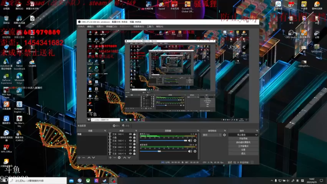Move scene down in Scenes panel
The height and width of the screenshot is (184, 327).
[94, 157]
